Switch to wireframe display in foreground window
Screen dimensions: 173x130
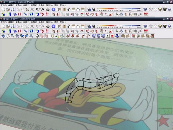click(151, 26)
